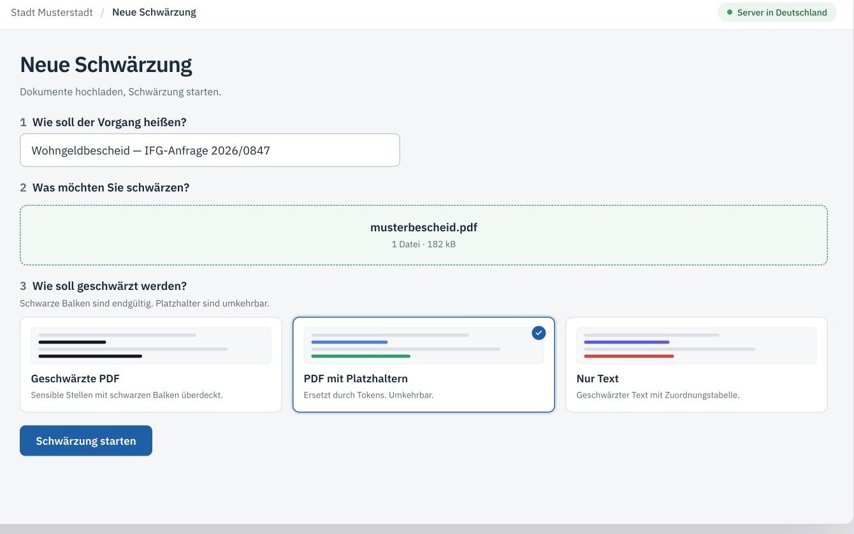The image size is (854, 534).
Task: Open the Stadt Musterstadt breadcrumb link
Action: (52, 12)
